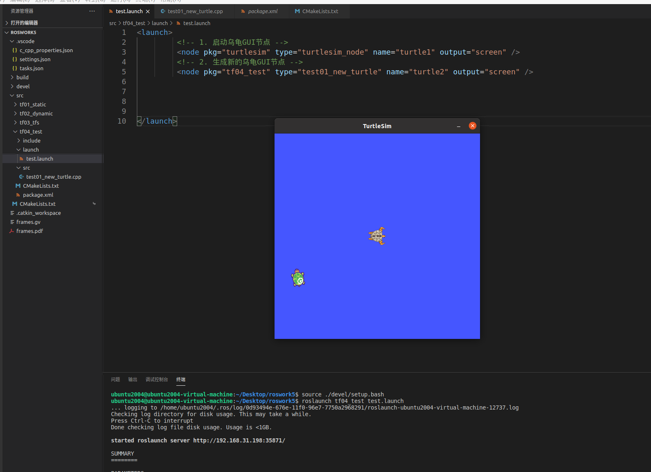Image resolution: width=651 pixels, height=472 pixels.
Task: Switch to the CMakeLists.txt editor tab
Action: [x=320, y=12]
